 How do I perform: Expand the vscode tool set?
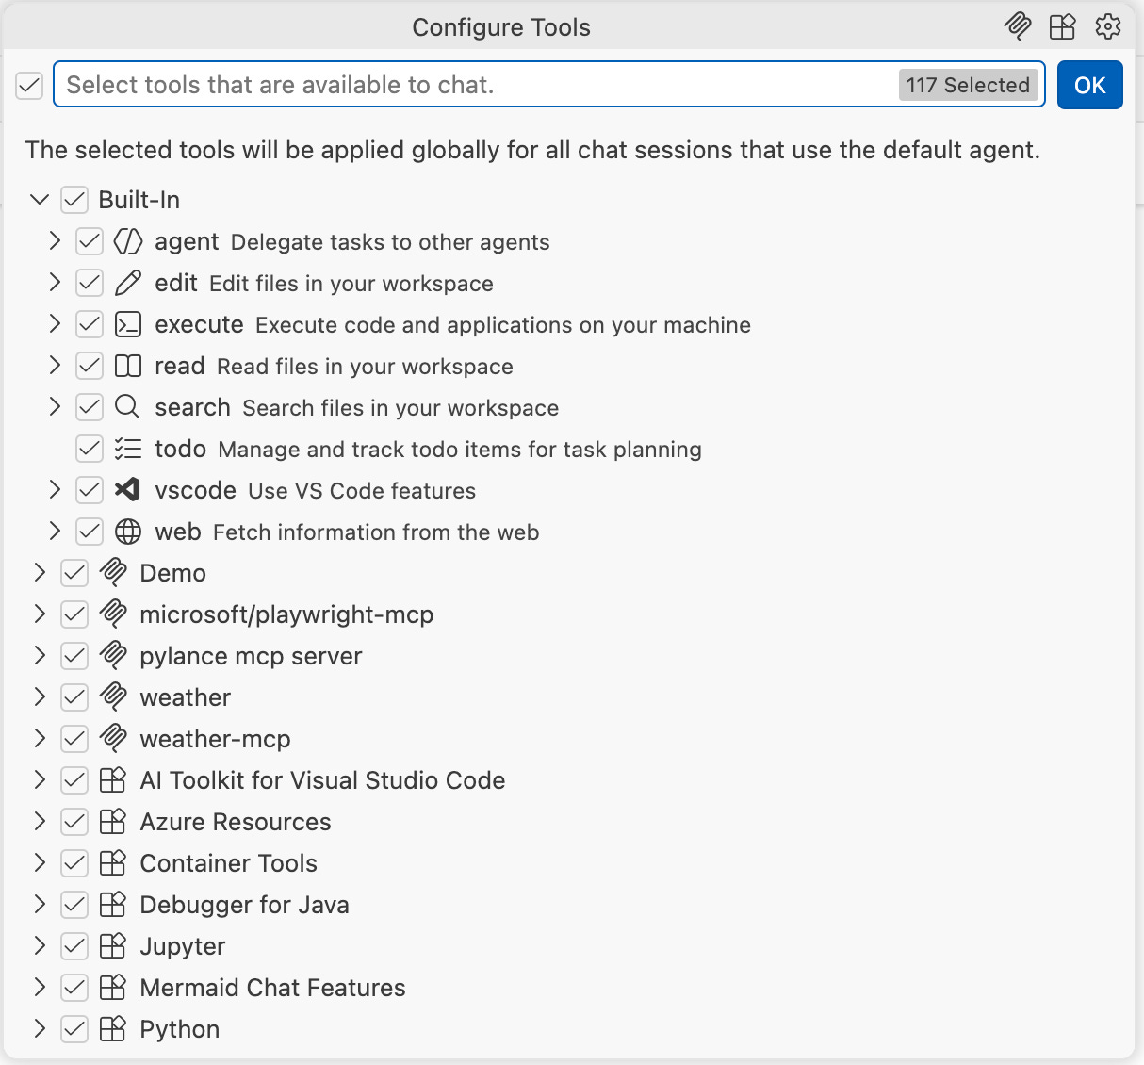point(55,490)
